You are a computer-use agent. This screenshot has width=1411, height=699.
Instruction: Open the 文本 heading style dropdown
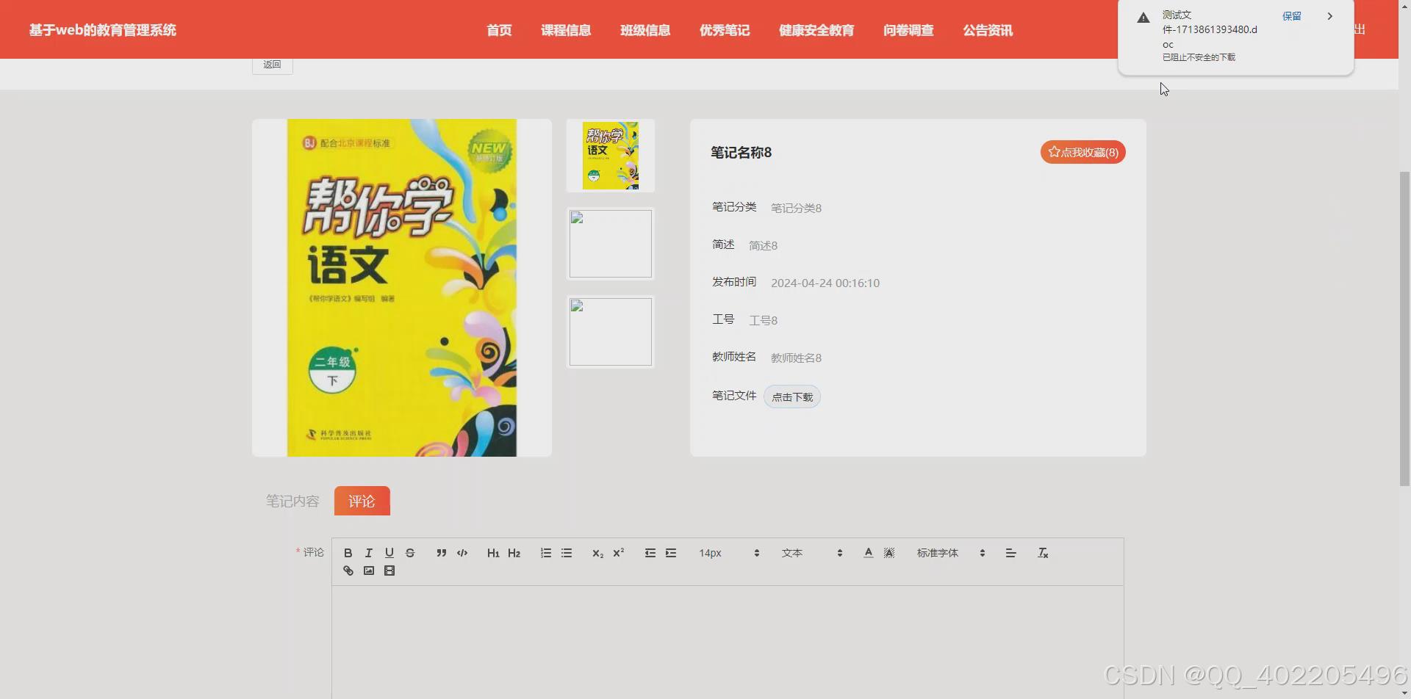[x=812, y=553]
